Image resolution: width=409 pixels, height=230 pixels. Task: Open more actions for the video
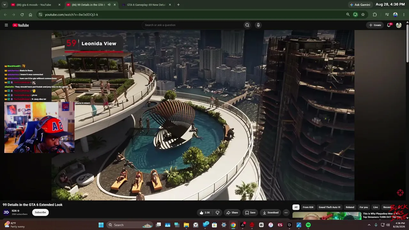click(x=286, y=212)
